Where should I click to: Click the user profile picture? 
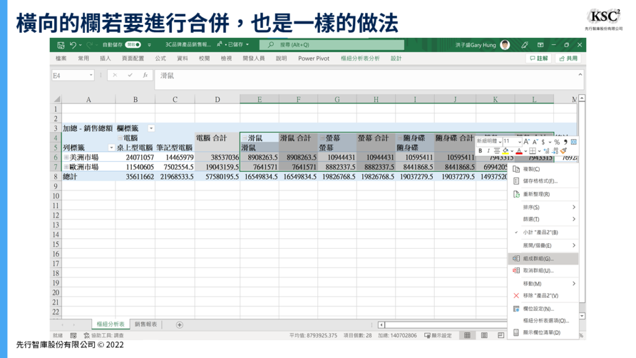click(x=505, y=45)
